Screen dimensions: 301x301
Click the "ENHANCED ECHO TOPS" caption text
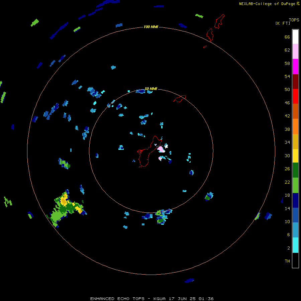tap(117, 299)
